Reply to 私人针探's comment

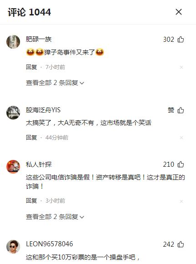[x=31, y=201]
